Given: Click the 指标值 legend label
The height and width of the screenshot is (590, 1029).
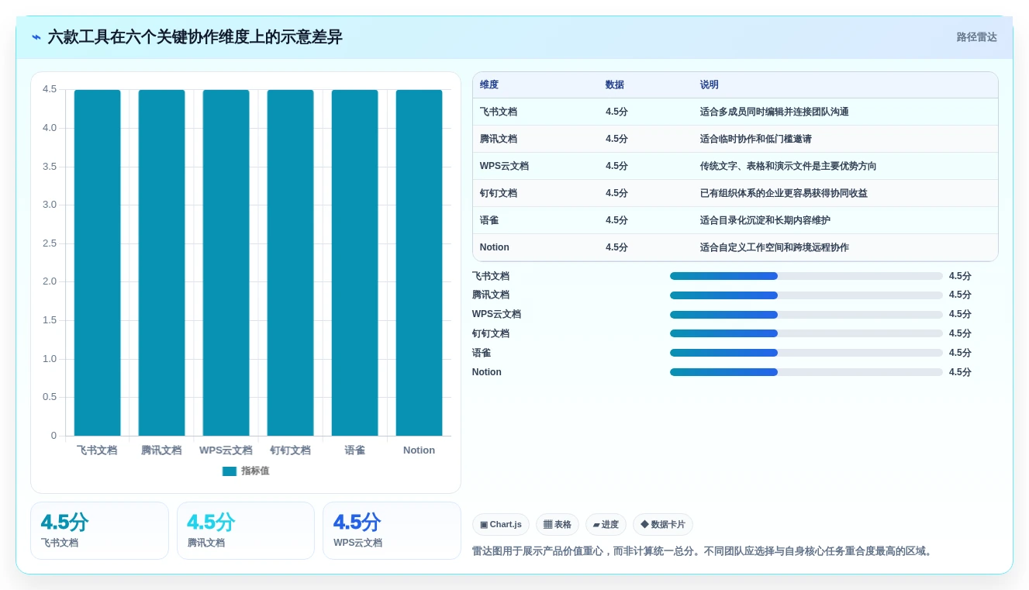Looking at the screenshot, I should click(255, 471).
